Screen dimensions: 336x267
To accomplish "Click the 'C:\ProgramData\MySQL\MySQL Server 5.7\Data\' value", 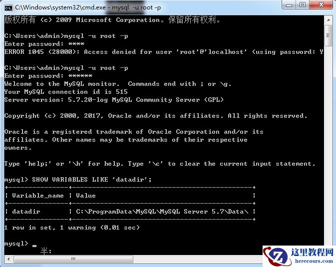I will (x=162, y=212).
